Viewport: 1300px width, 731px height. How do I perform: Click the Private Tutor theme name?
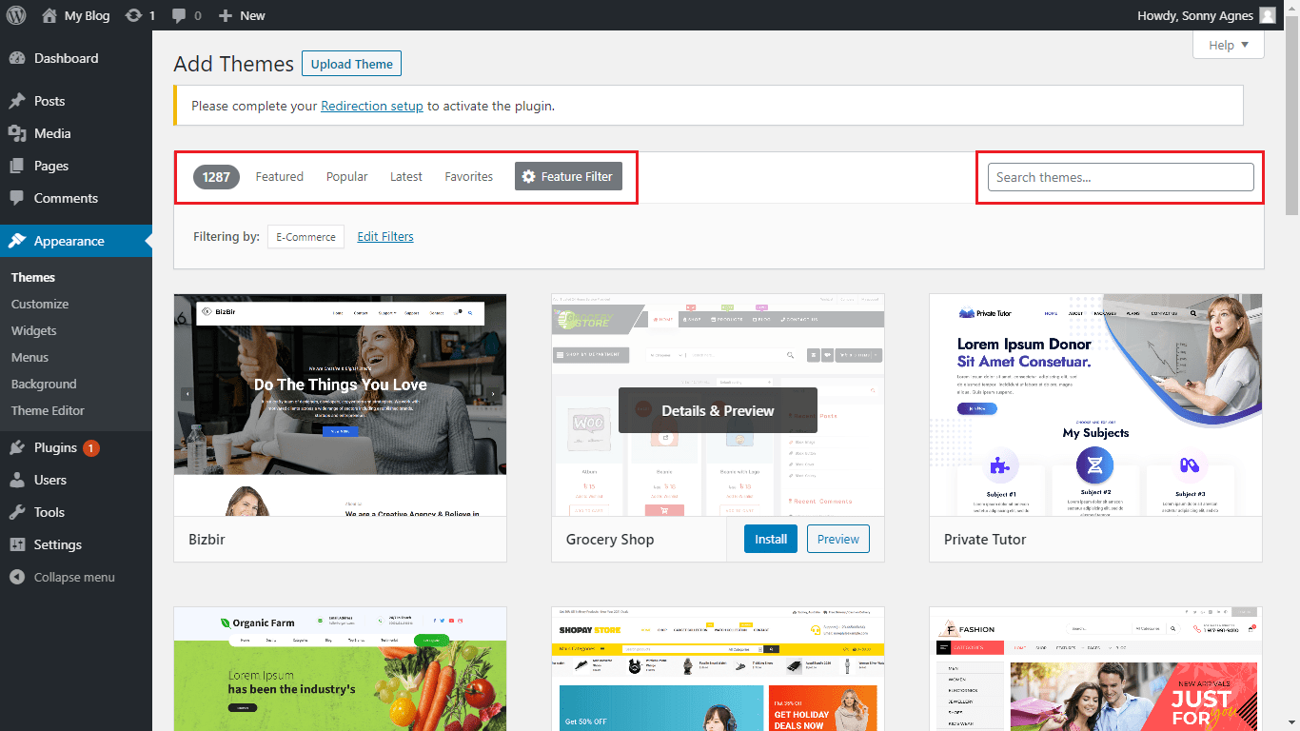985,539
